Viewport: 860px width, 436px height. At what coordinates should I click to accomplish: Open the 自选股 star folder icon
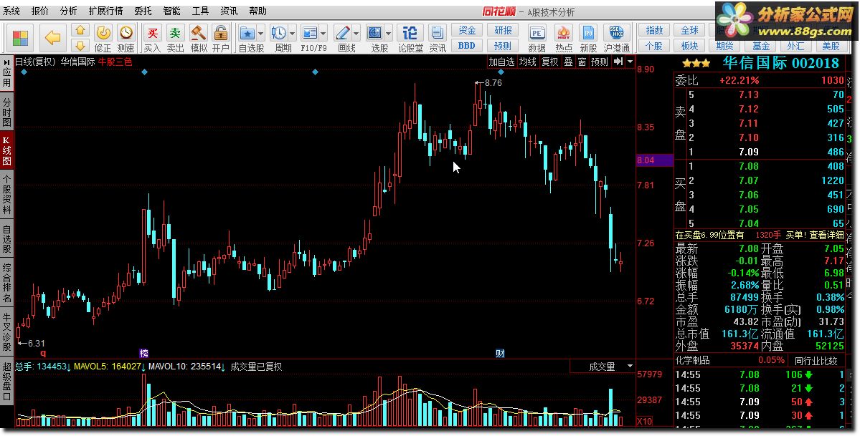(247, 33)
